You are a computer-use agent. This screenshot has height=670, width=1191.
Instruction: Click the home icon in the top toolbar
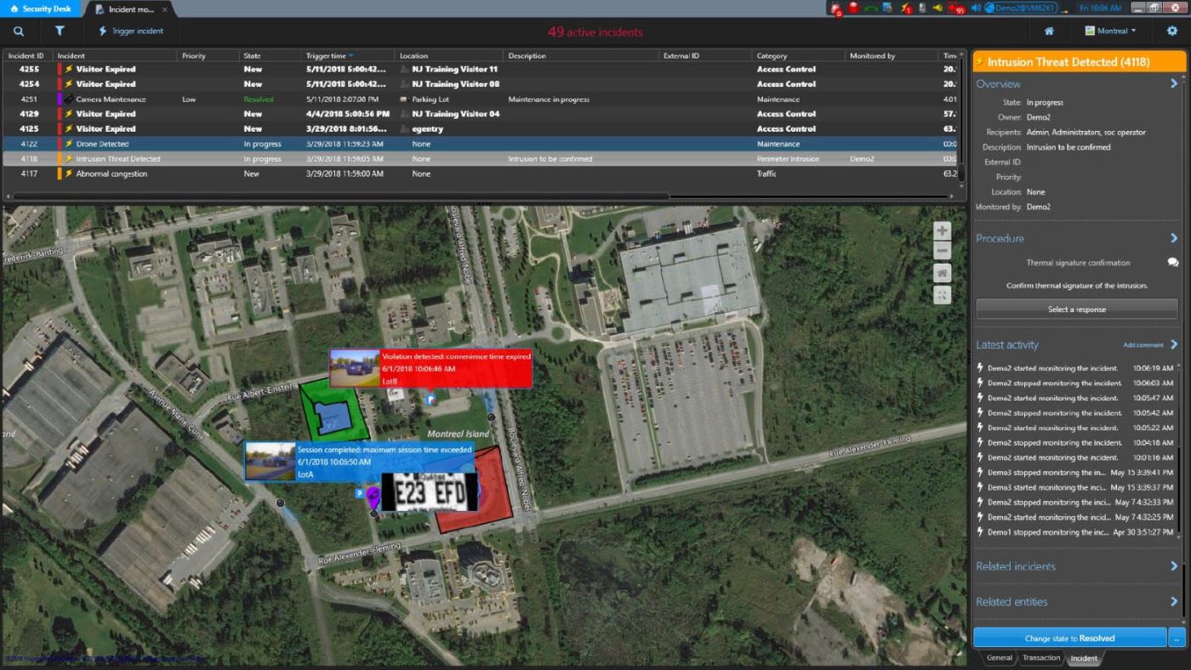click(x=1048, y=30)
